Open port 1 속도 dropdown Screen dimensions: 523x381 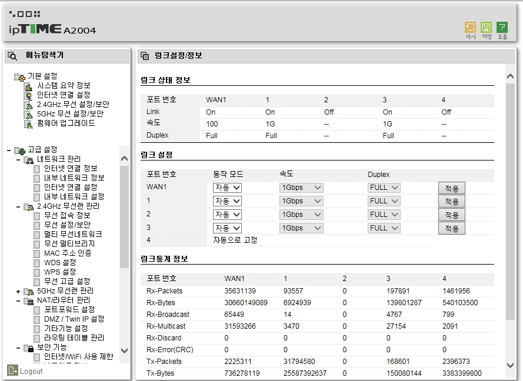point(301,201)
